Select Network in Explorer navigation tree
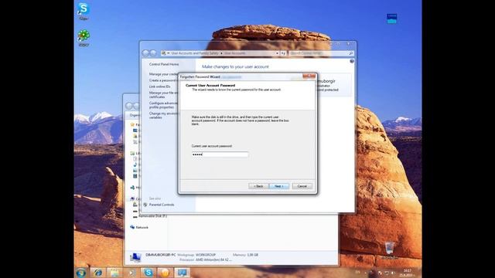This screenshot has width=495, height=278. click(139, 227)
